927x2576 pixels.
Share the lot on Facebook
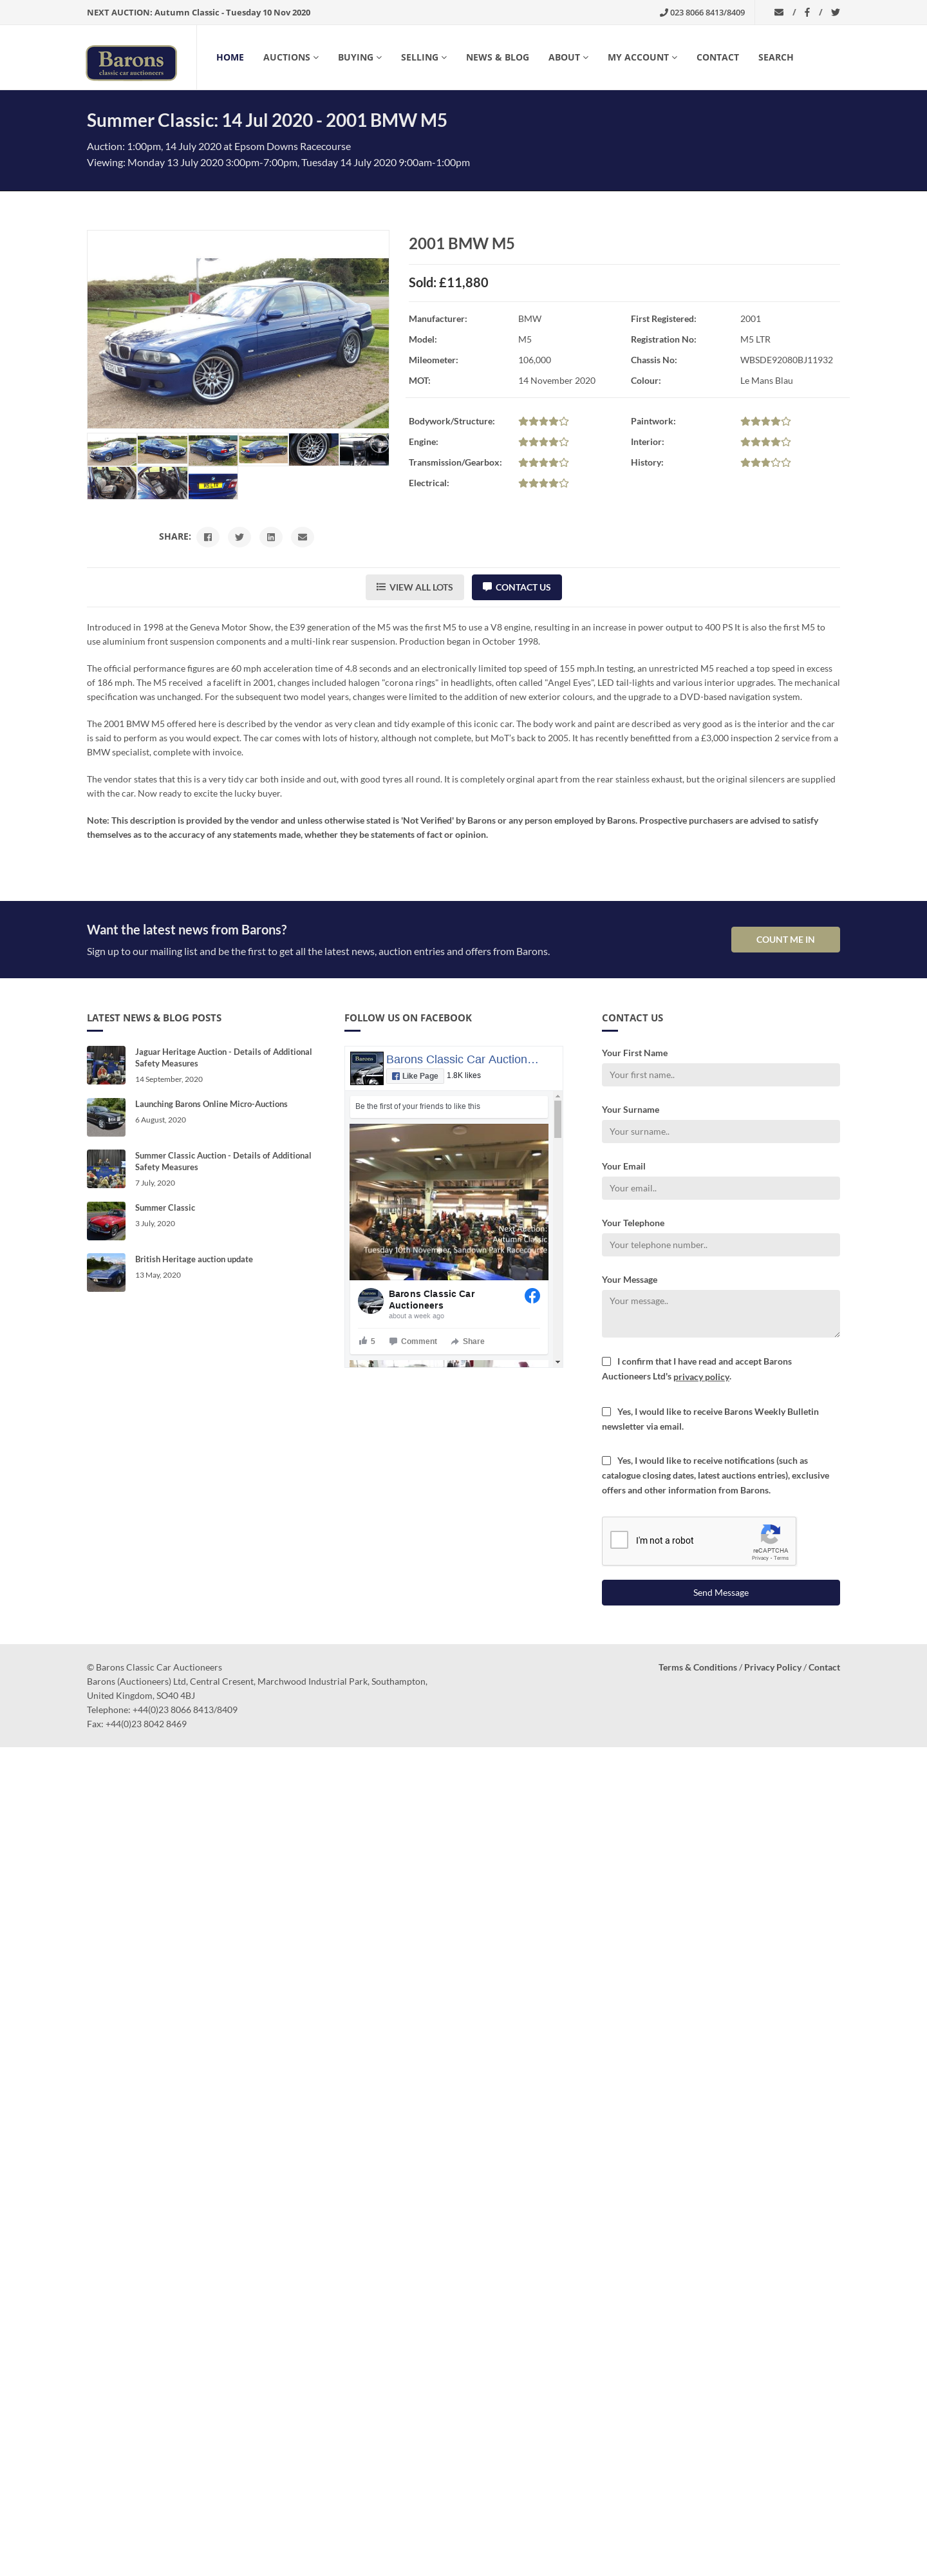(208, 537)
